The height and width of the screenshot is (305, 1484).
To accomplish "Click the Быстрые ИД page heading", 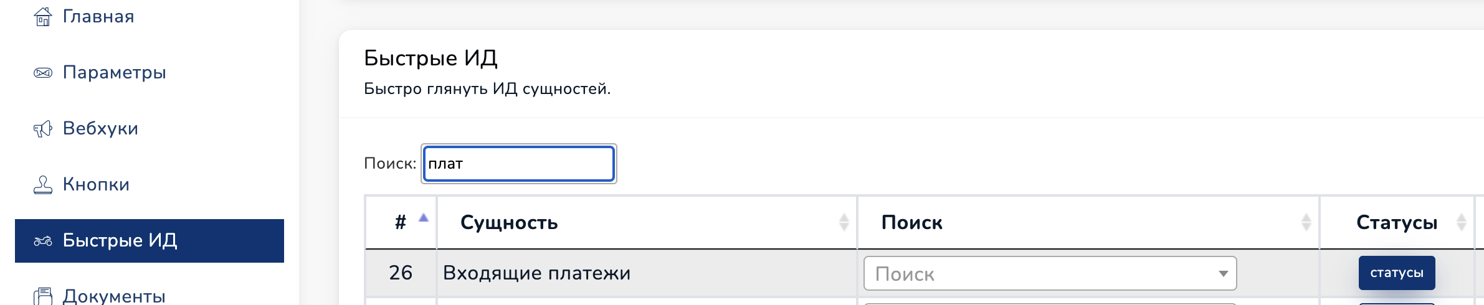I will coord(430,58).
